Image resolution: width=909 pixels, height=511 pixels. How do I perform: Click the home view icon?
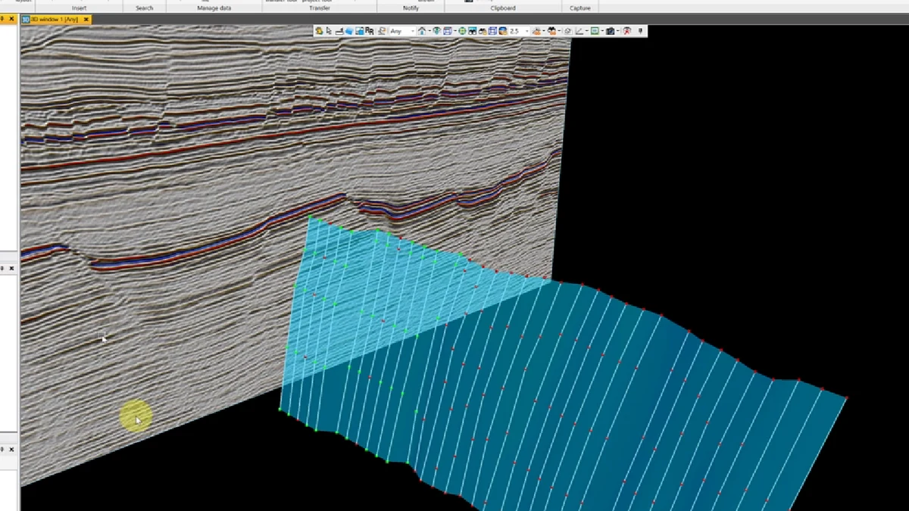pos(421,31)
